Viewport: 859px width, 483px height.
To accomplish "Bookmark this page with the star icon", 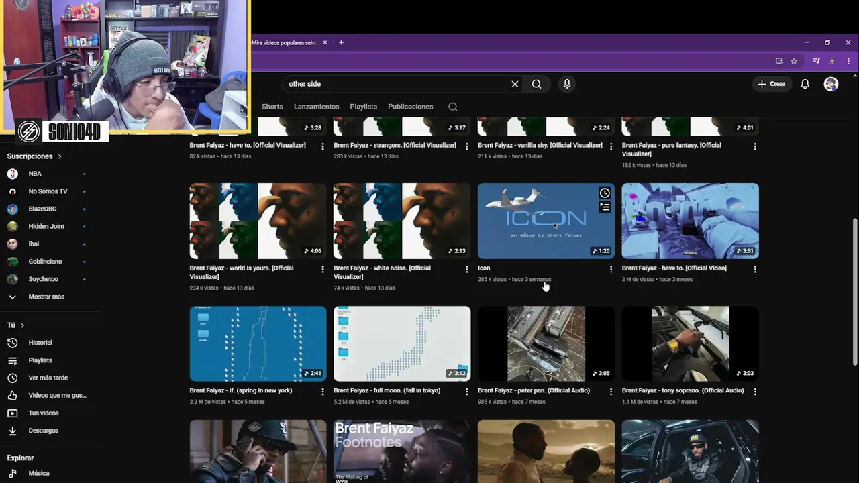I will pos(794,61).
